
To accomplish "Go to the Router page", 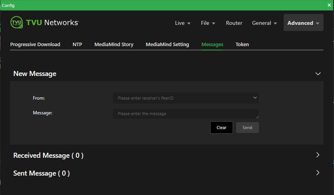I will coord(234,23).
